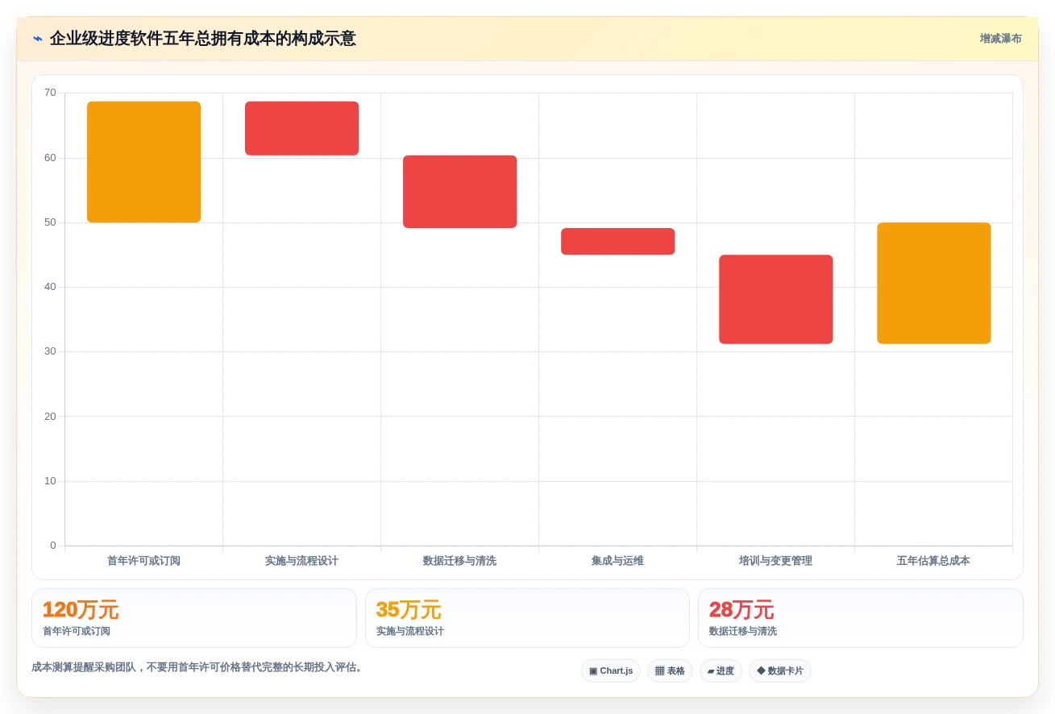
Task: Open the 120万元 首年许可或订阅 card
Action: [194, 618]
